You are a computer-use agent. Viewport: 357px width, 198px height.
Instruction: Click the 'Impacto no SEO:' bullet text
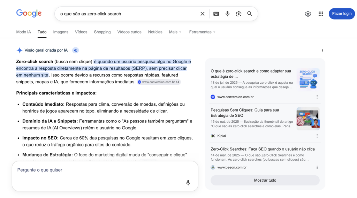[40, 138]
